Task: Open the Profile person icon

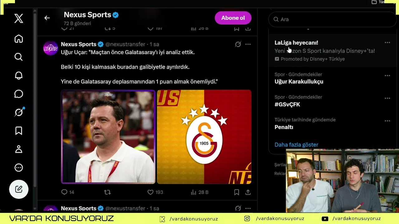Action: coord(19,149)
